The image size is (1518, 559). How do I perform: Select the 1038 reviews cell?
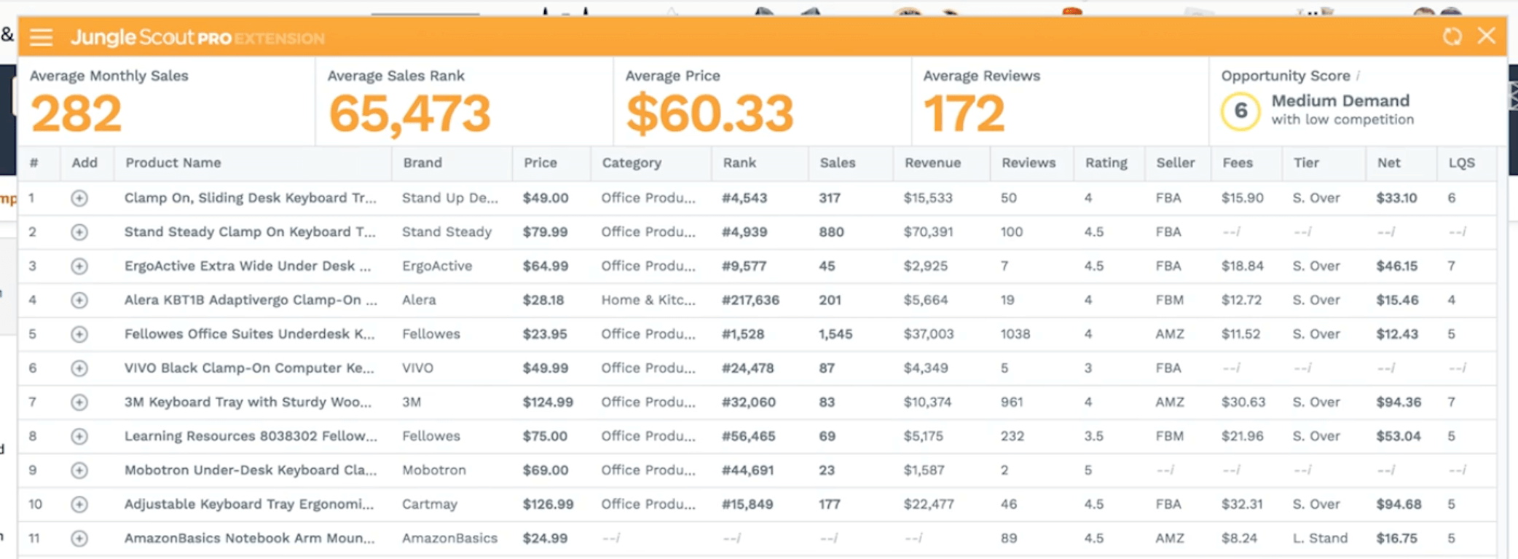[1015, 334]
